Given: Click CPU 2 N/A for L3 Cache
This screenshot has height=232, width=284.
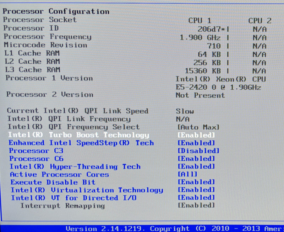Looking at the screenshot, I should (260, 71).
